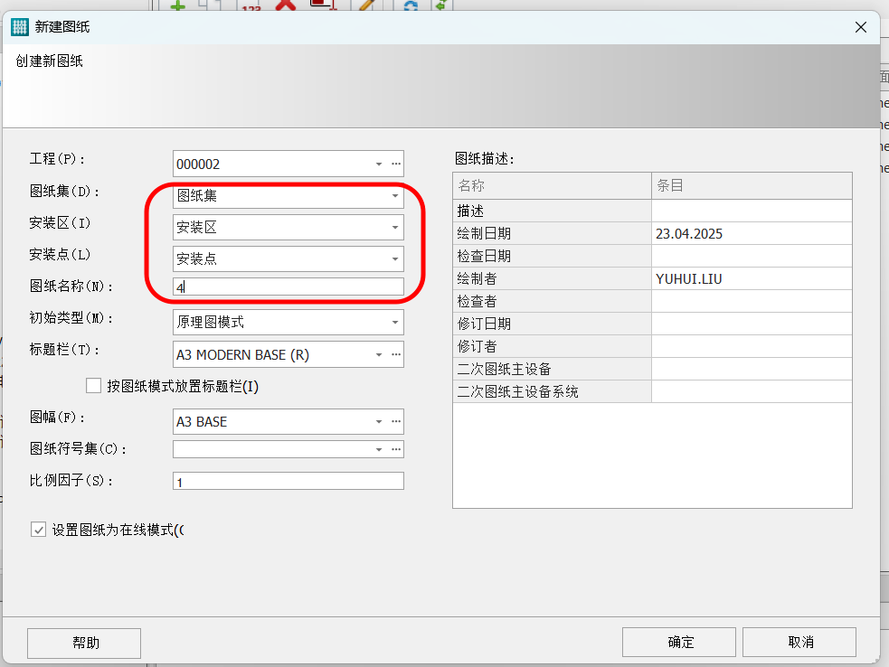889x667 pixels.
Task: Click the value cell for 检查者
Action: (x=752, y=302)
